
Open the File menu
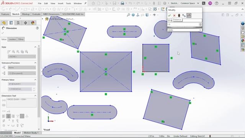click(40, 3)
